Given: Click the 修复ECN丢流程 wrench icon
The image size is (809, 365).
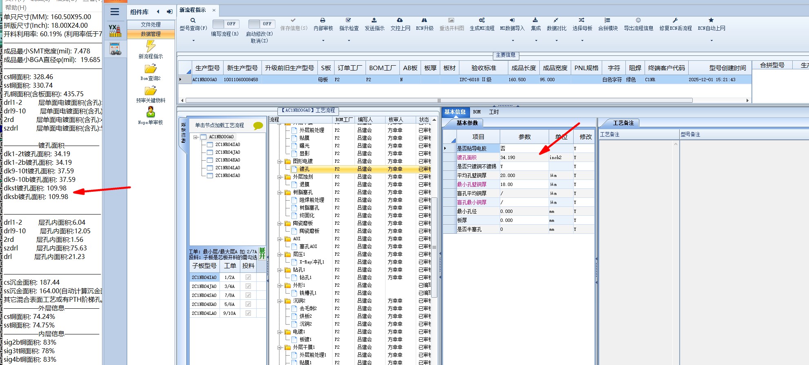Looking at the screenshot, I should [x=675, y=20].
